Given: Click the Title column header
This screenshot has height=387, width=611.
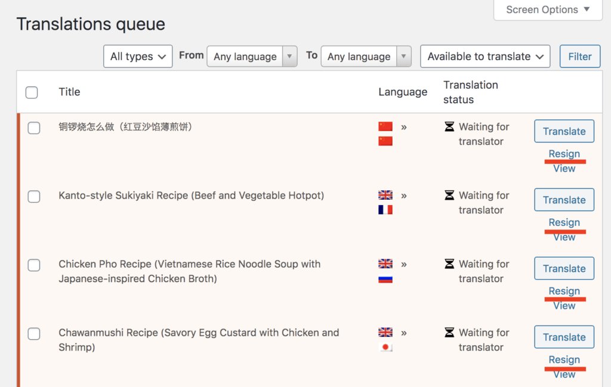Looking at the screenshot, I should pyautogui.click(x=69, y=92).
